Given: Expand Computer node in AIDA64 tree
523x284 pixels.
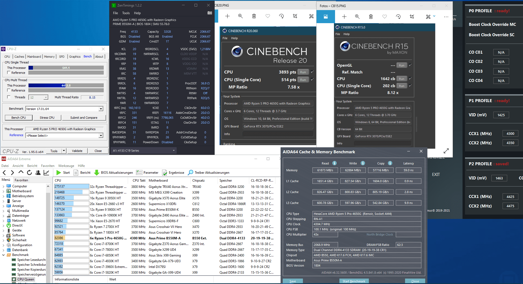Looking at the screenshot, I should pos(3,186).
